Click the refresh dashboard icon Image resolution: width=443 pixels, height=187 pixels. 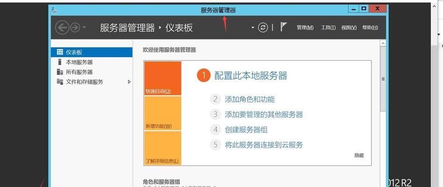pyautogui.click(x=263, y=28)
